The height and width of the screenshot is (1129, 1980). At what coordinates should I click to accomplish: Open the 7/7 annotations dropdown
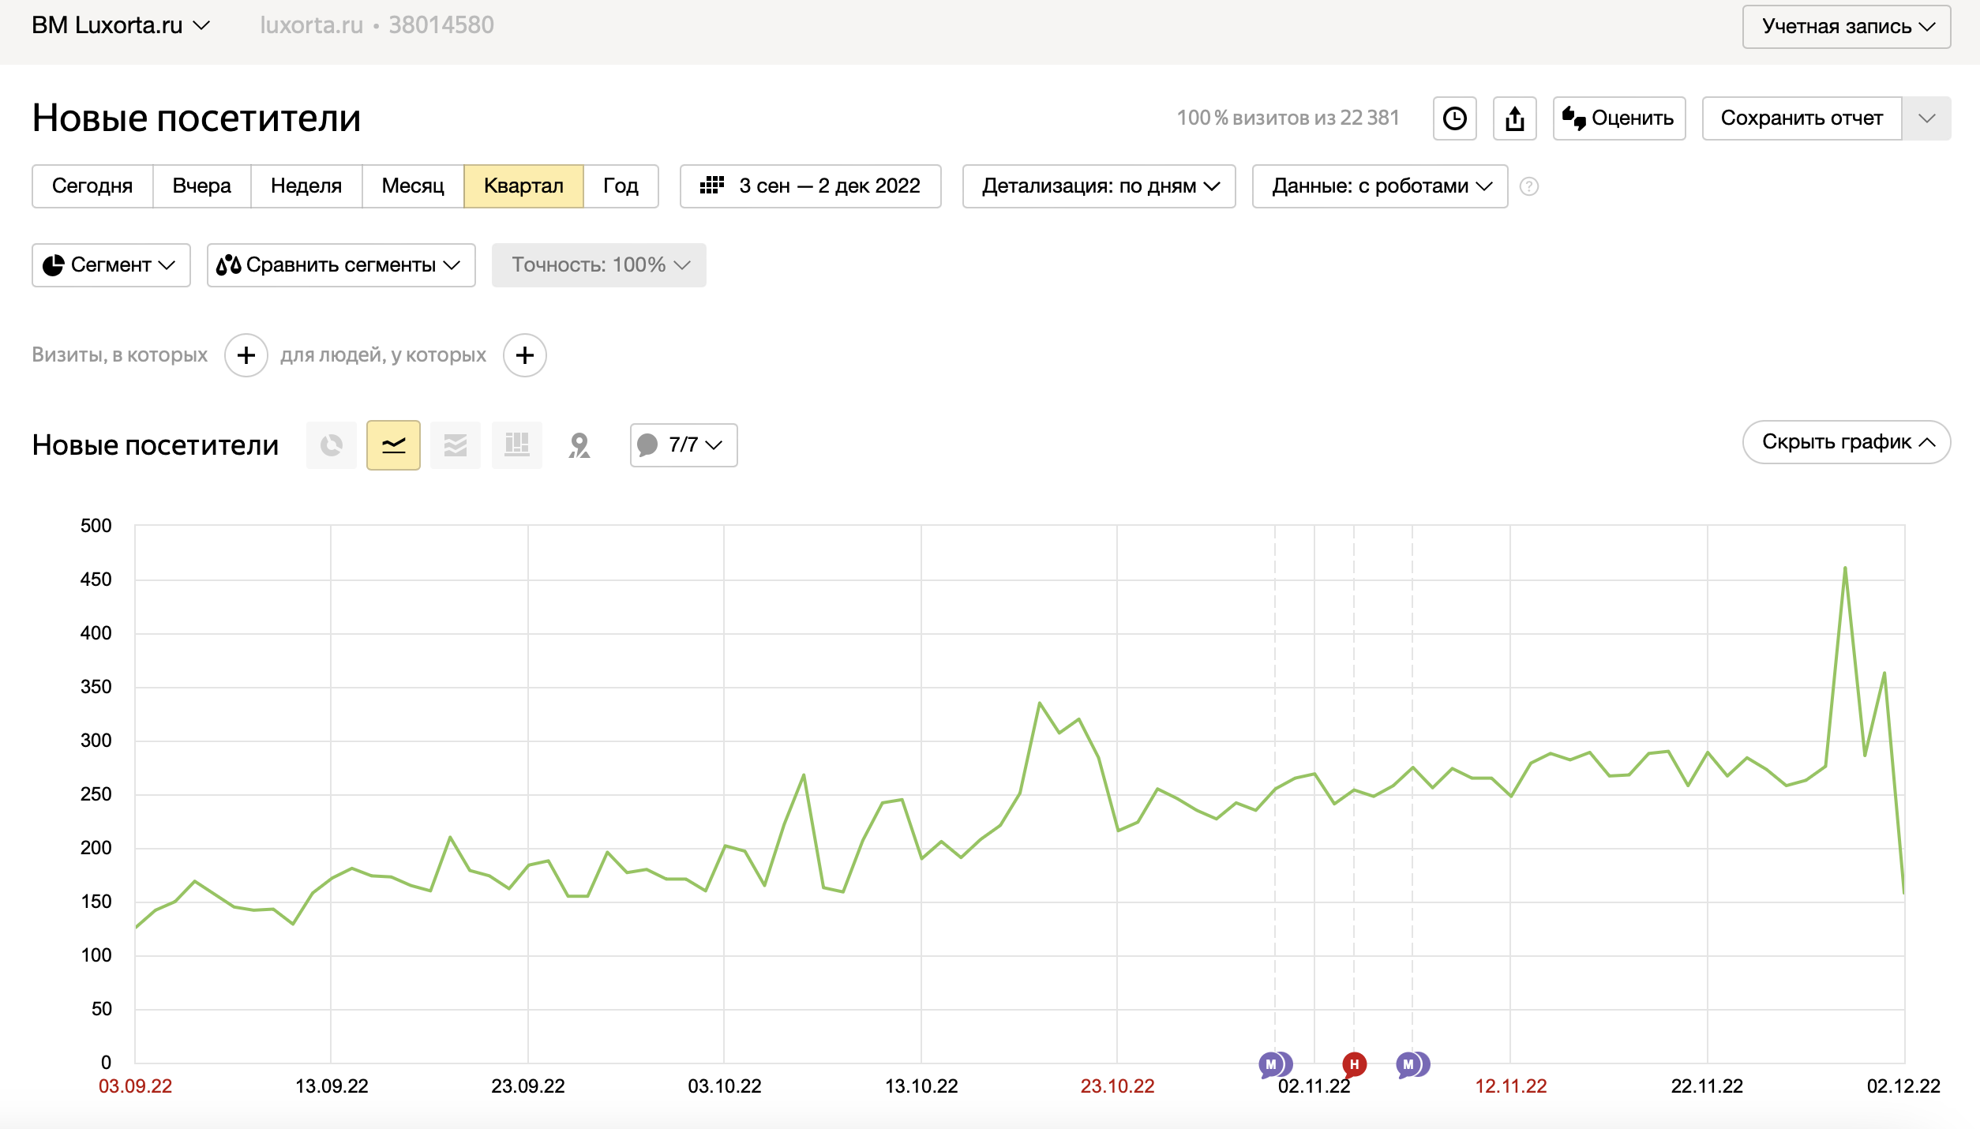pyautogui.click(x=684, y=445)
